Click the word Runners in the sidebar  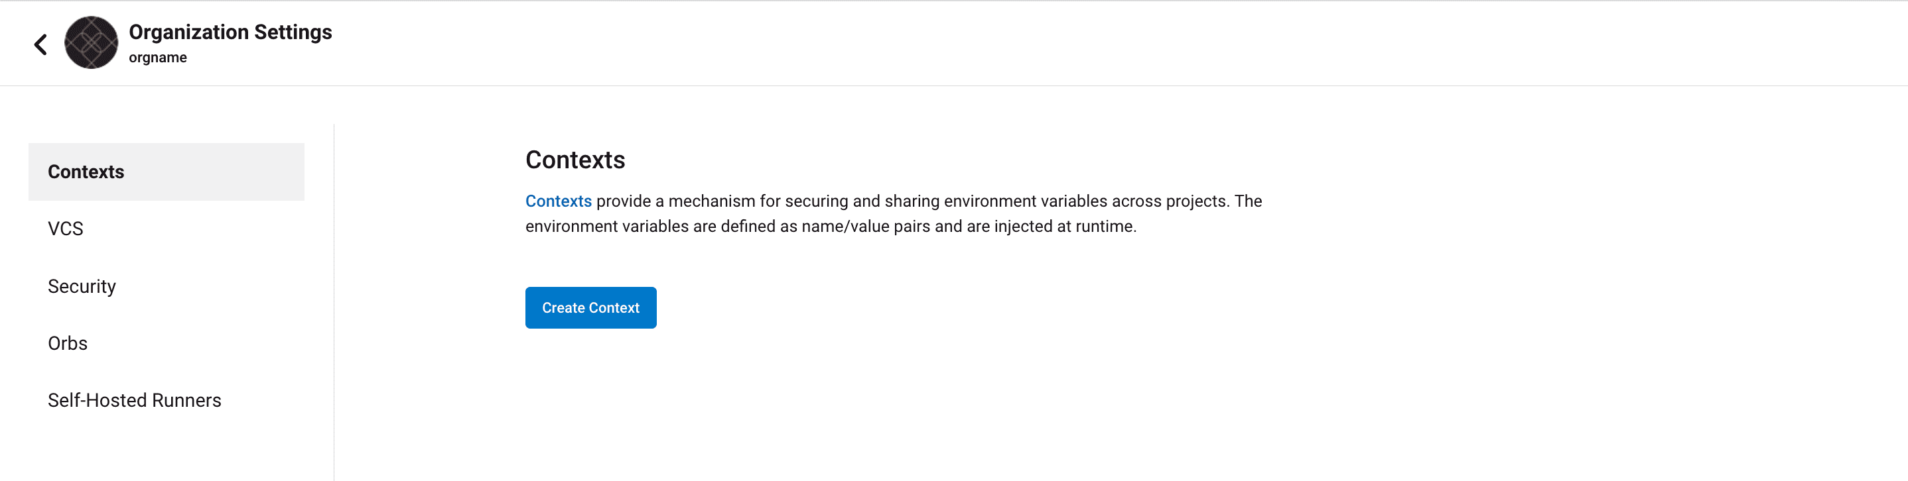coord(186,400)
